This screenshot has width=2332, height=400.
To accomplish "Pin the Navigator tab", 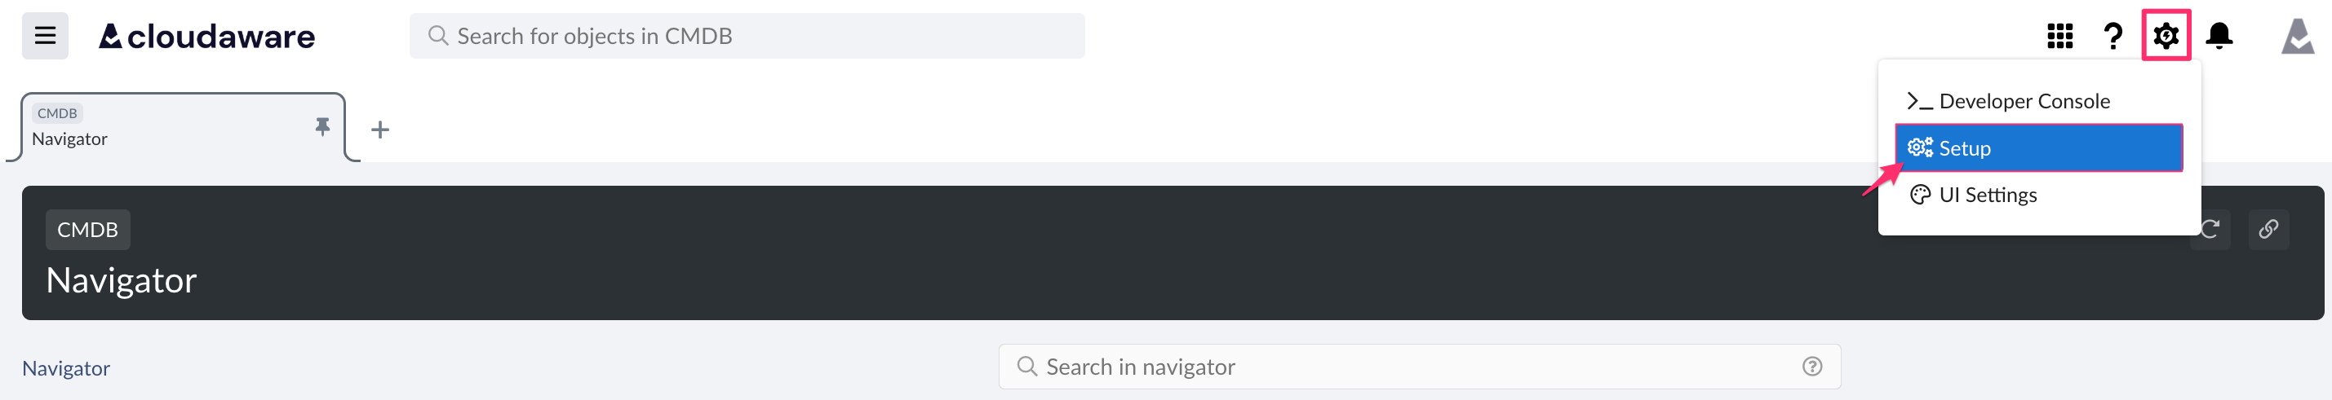I will point(322,126).
